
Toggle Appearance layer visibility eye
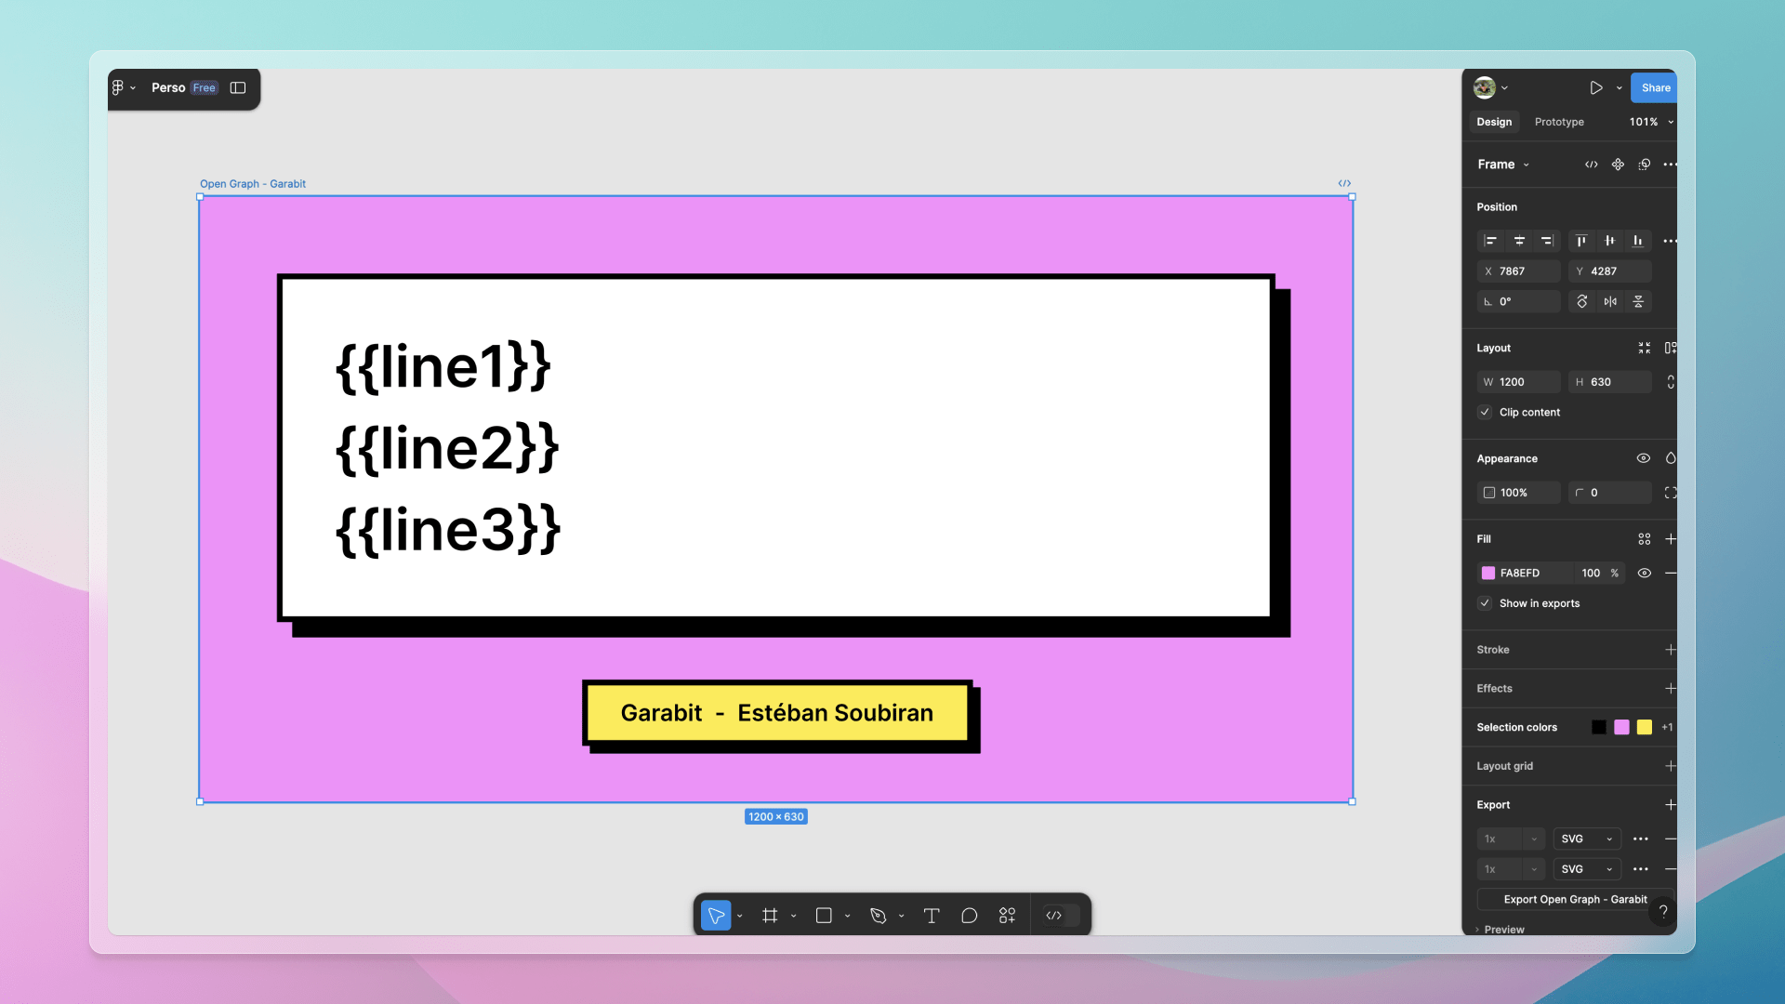point(1644,458)
